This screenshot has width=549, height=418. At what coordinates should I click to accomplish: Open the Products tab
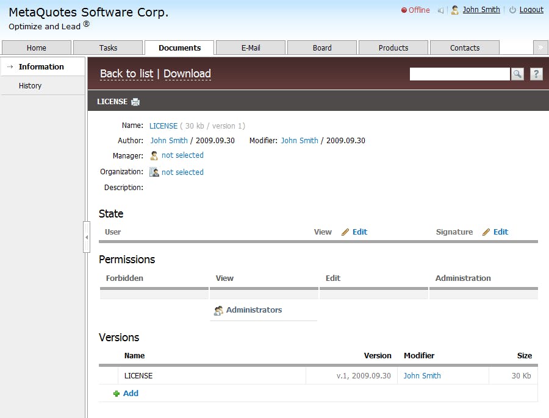[x=393, y=48]
